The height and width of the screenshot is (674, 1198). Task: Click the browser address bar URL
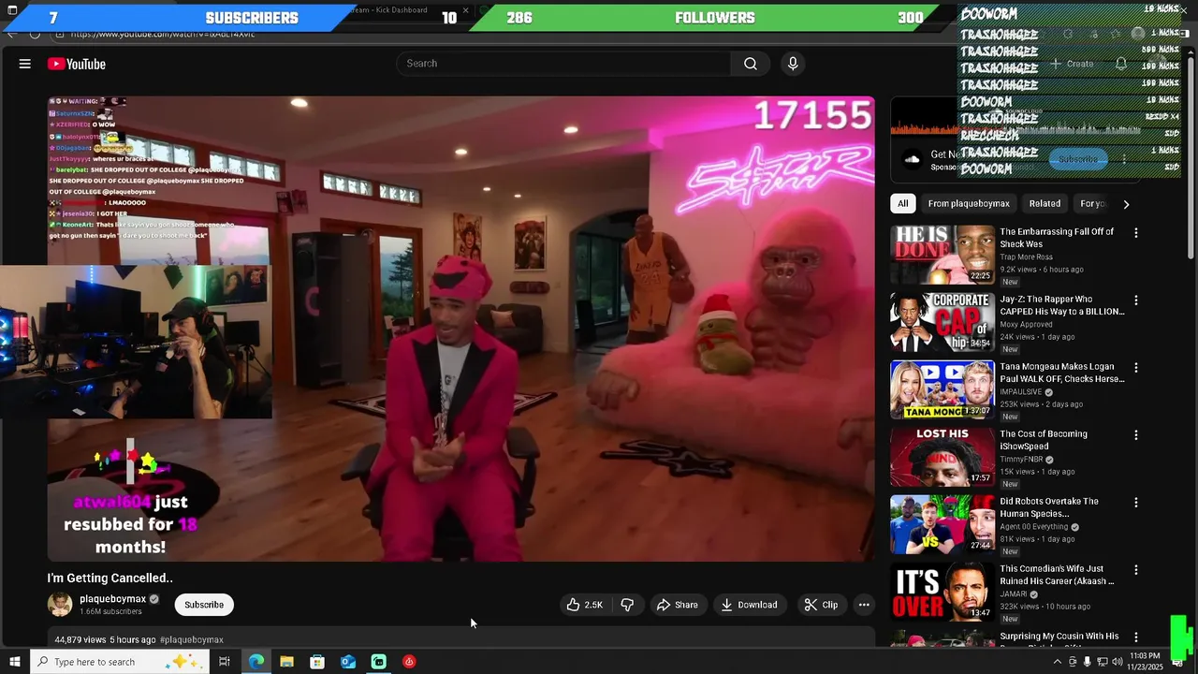pyautogui.click(x=161, y=35)
